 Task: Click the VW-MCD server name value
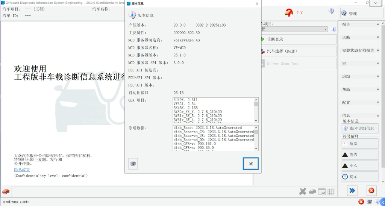pyautogui.click(x=180, y=48)
